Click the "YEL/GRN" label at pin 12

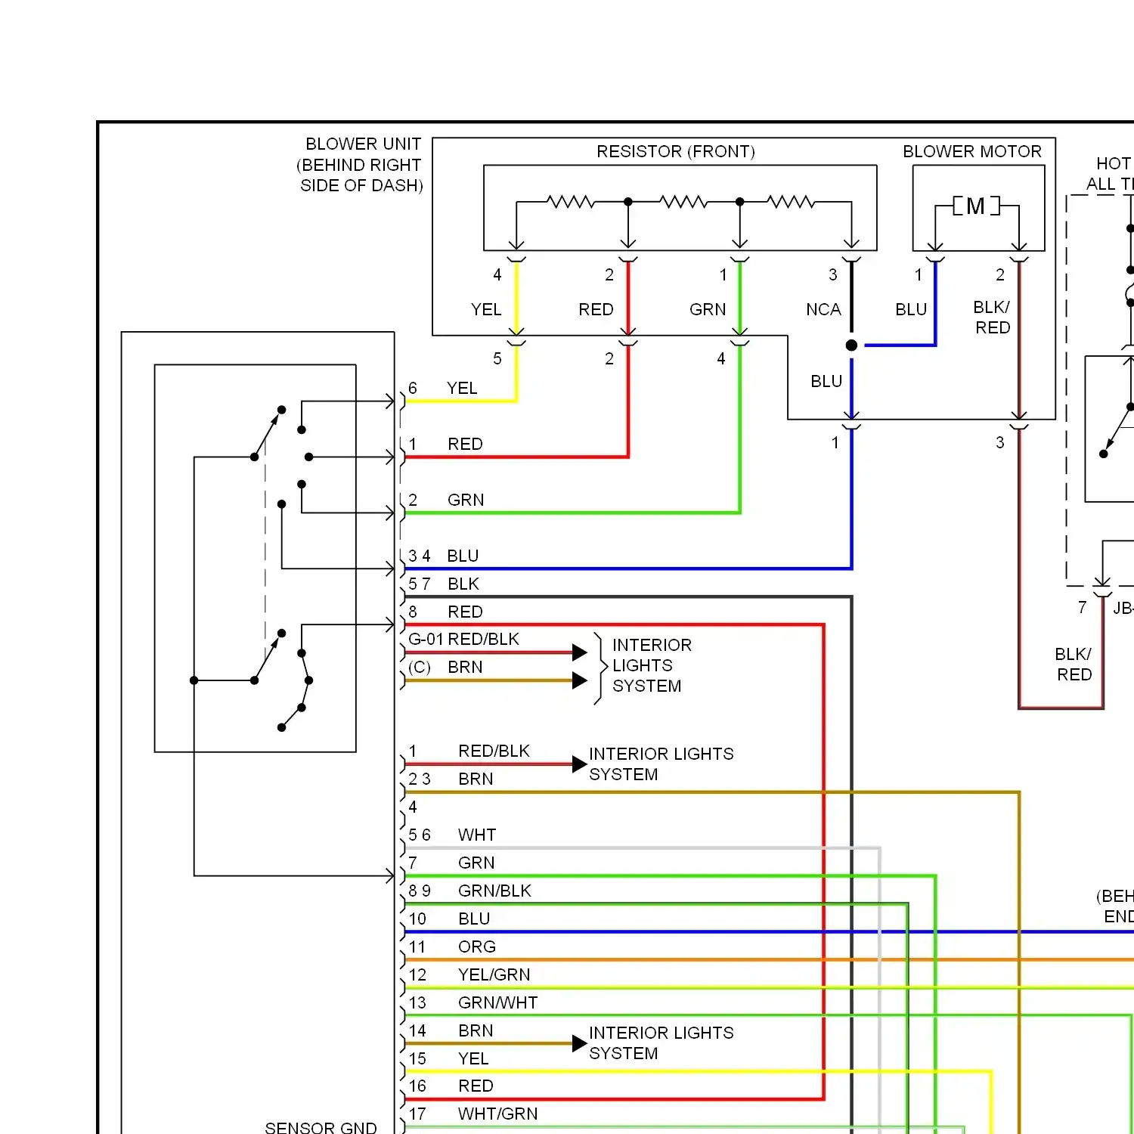click(x=494, y=974)
